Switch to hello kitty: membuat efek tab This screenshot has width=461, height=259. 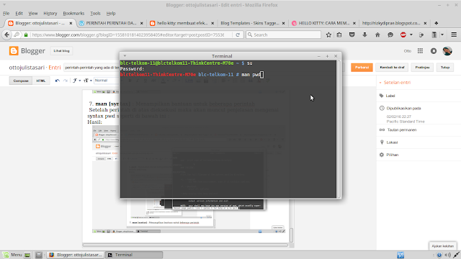click(182, 23)
